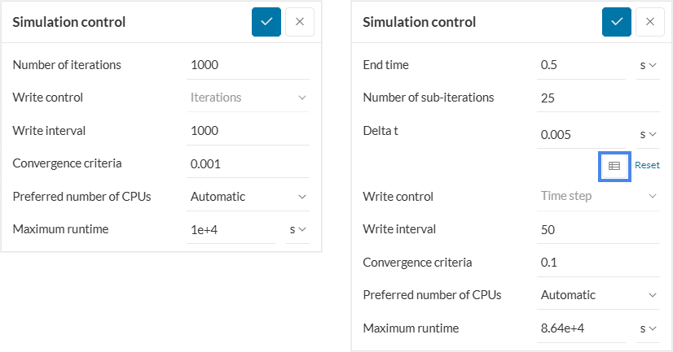Click the Maximum runtime 8.64e+4 field
Screen dimensions: 673x352
[582, 328]
